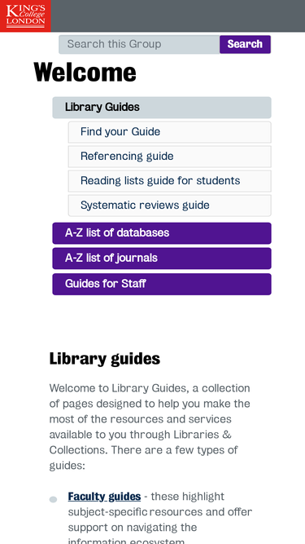Go to A-Z list of databases
Screen dimensions: 305x544
pos(162,233)
